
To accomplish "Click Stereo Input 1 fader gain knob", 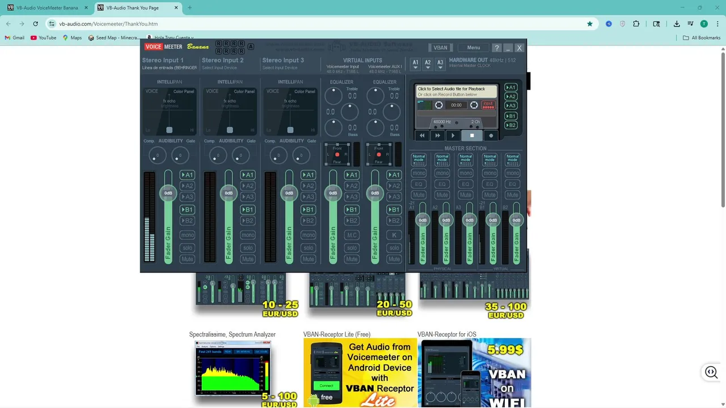I will tap(168, 193).
